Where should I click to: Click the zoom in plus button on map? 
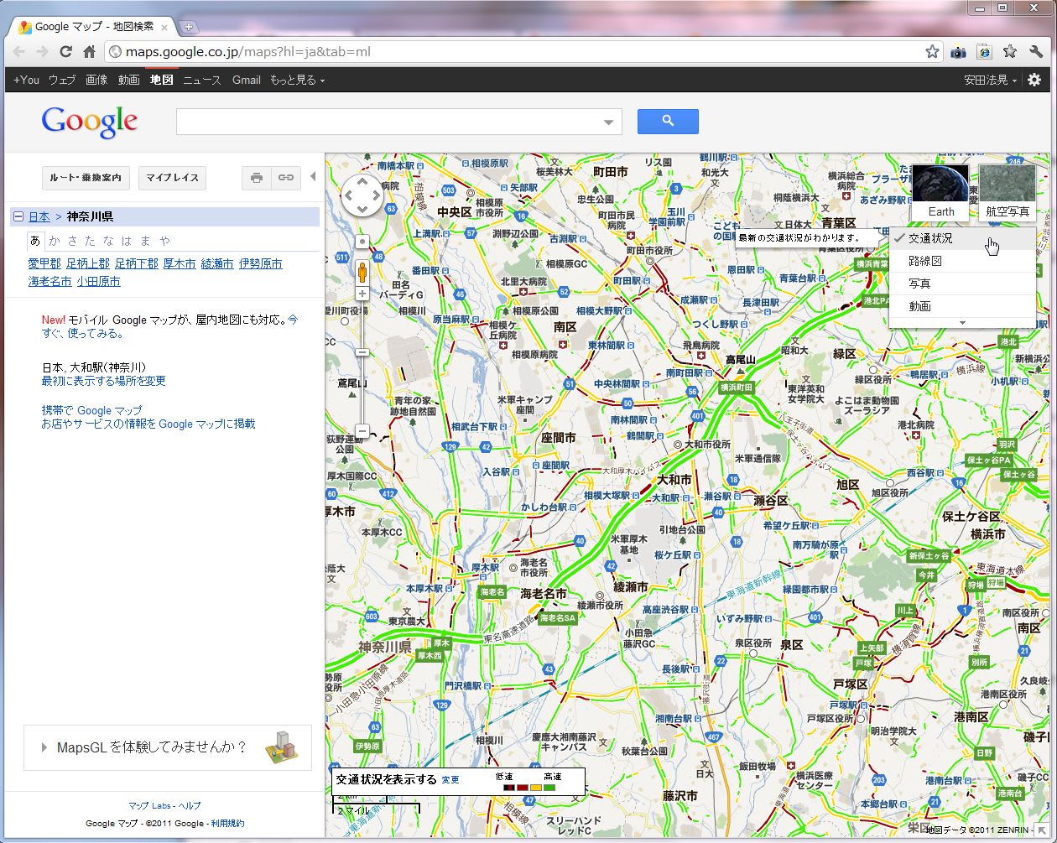click(x=362, y=294)
